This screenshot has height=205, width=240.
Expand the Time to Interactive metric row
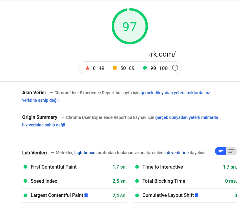(186, 167)
